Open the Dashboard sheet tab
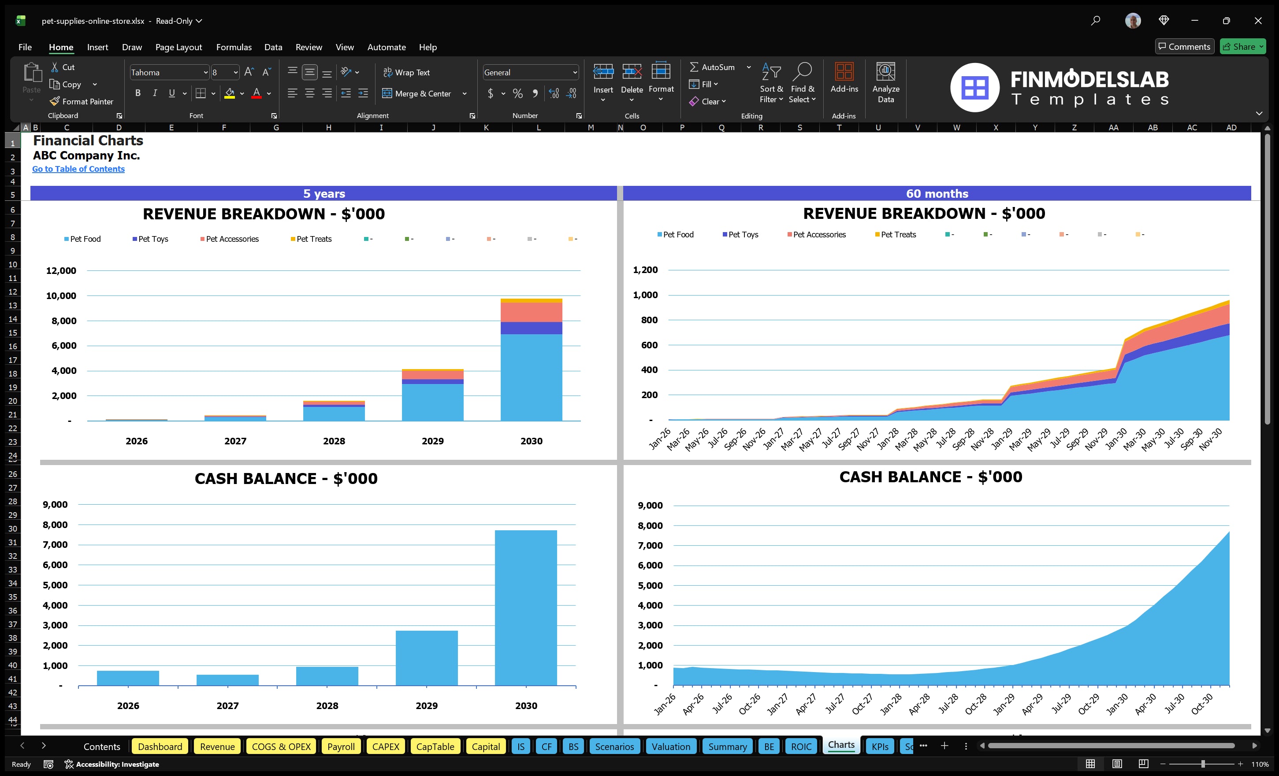This screenshot has height=776, width=1279. click(x=160, y=746)
